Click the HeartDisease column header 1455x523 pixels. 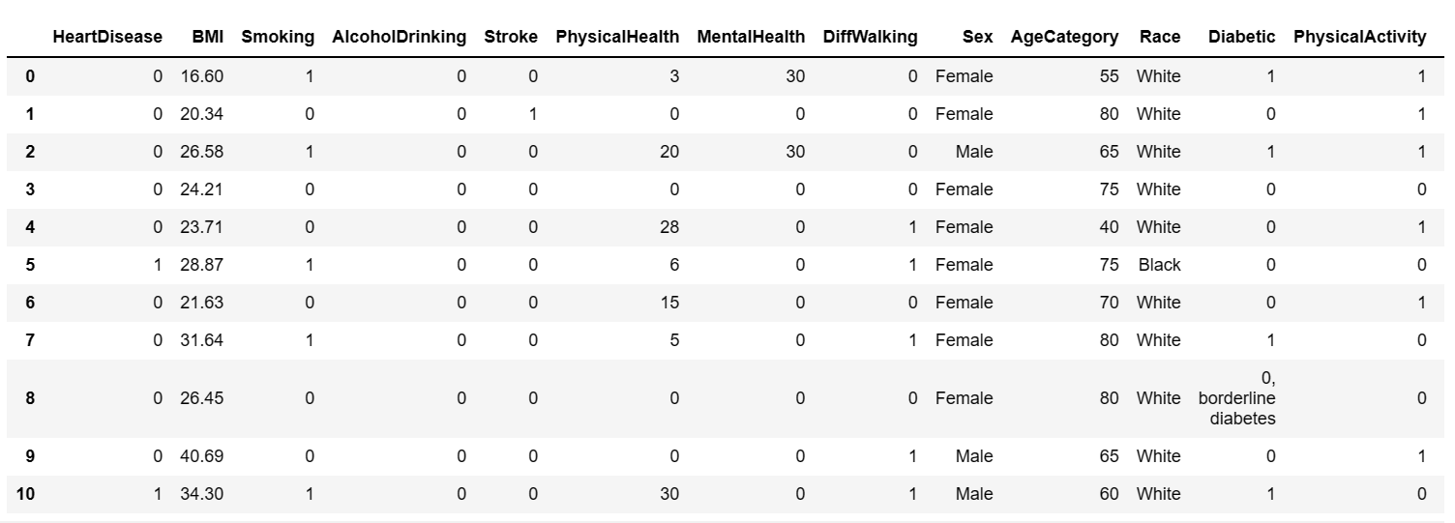[107, 37]
